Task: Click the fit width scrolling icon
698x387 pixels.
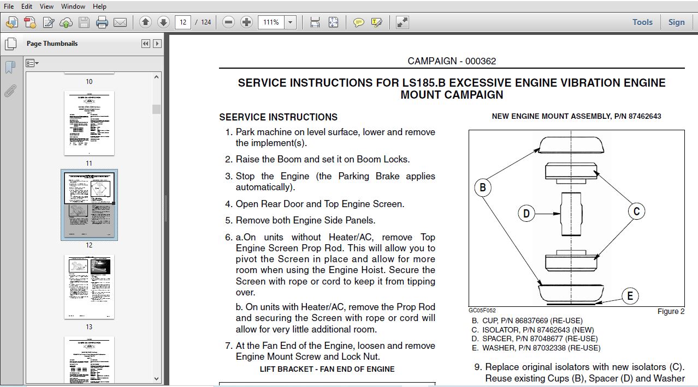Action: coord(315,22)
